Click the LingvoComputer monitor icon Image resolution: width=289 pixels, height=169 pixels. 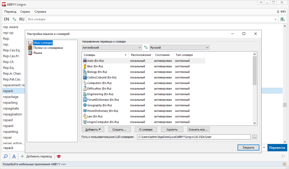(85, 122)
